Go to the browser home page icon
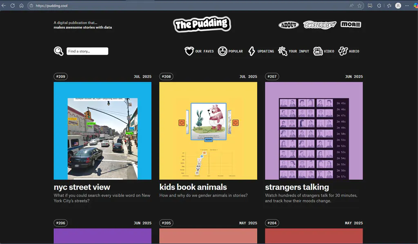Image resolution: width=418 pixels, height=244 pixels. pyautogui.click(x=21, y=6)
